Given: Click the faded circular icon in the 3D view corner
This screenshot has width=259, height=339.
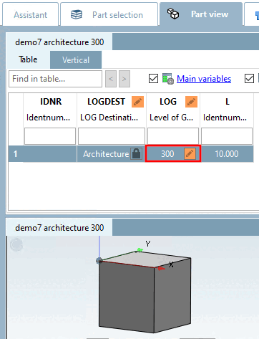Looking at the screenshot, I should point(16,244).
